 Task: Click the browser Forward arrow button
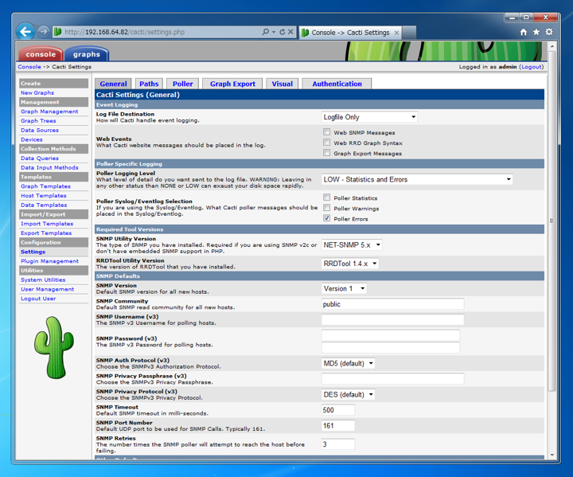[x=43, y=32]
